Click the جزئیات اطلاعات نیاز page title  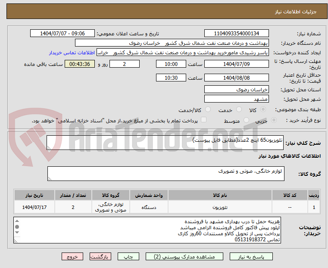pos(295,12)
